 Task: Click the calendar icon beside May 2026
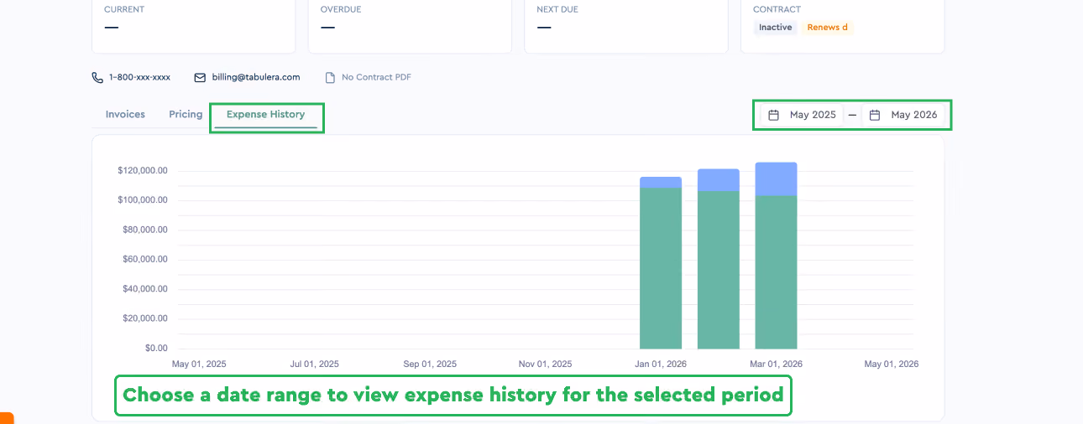[875, 115]
